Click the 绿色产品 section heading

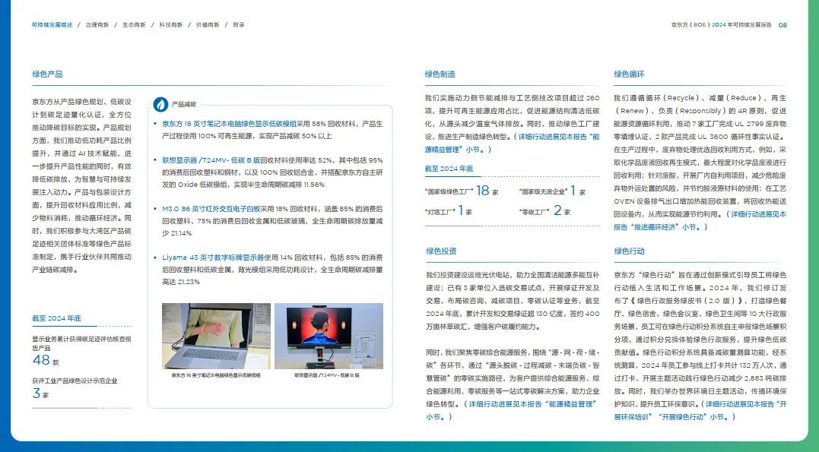pyautogui.click(x=48, y=74)
